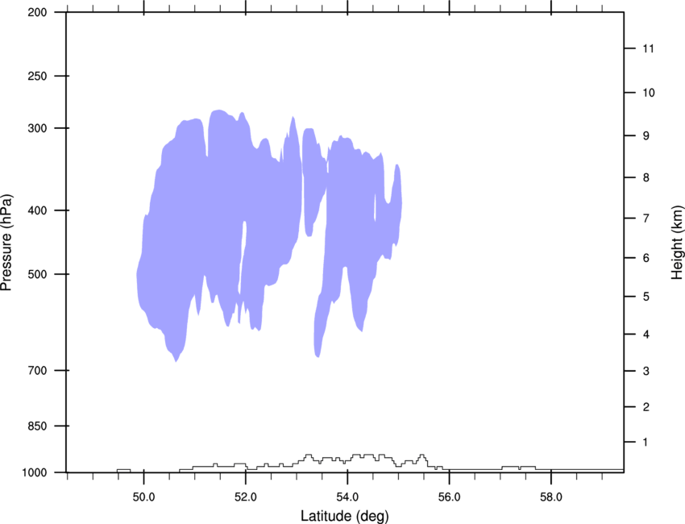This screenshot has height=524, width=685.
Task: Click the 56.0 latitude tick label
Action: click(449, 497)
